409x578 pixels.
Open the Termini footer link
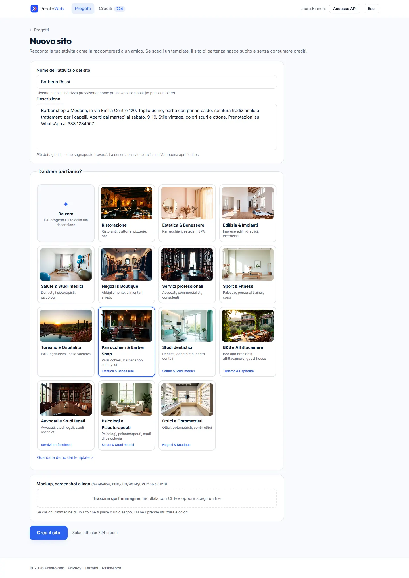(91, 568)
